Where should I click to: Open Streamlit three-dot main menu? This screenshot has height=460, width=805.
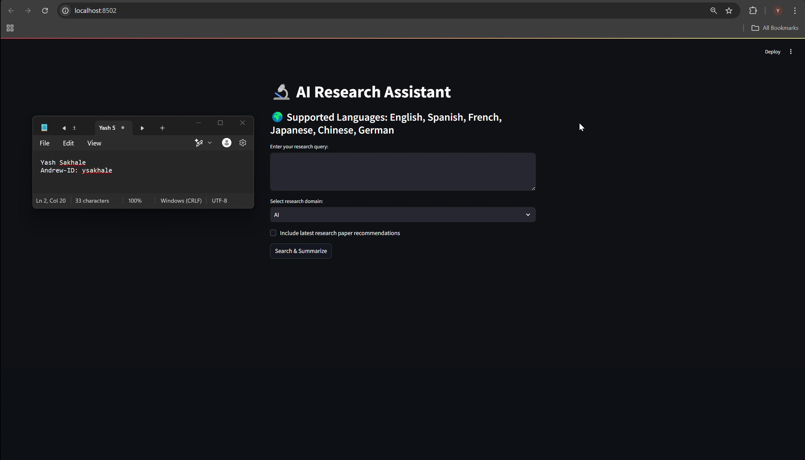(x=791, y=52)
